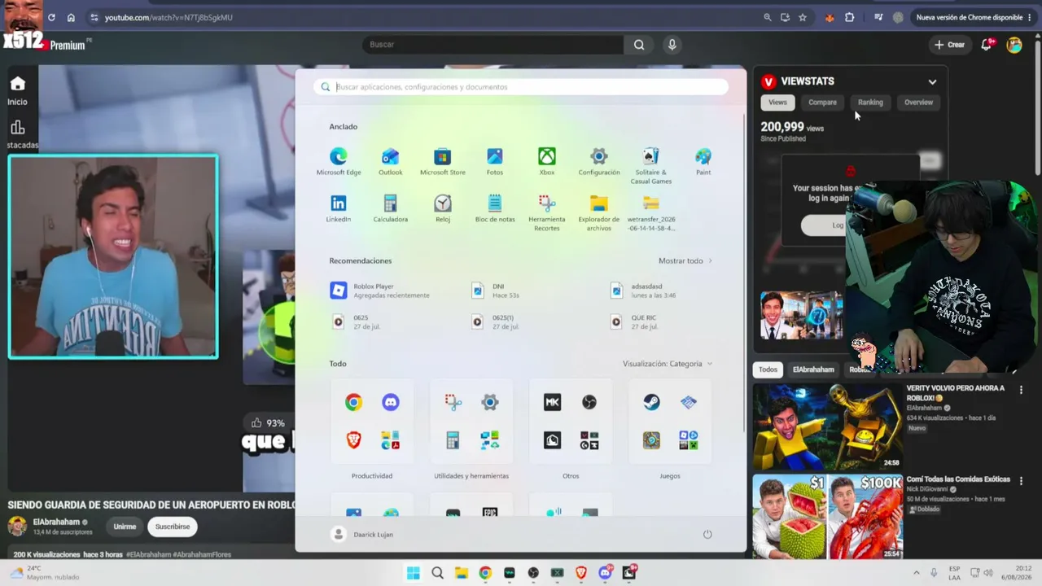Open the Daarick Lujan user account
Image resolution: width=1042 pixels, height=586 pixels.
tap(363, 534)
